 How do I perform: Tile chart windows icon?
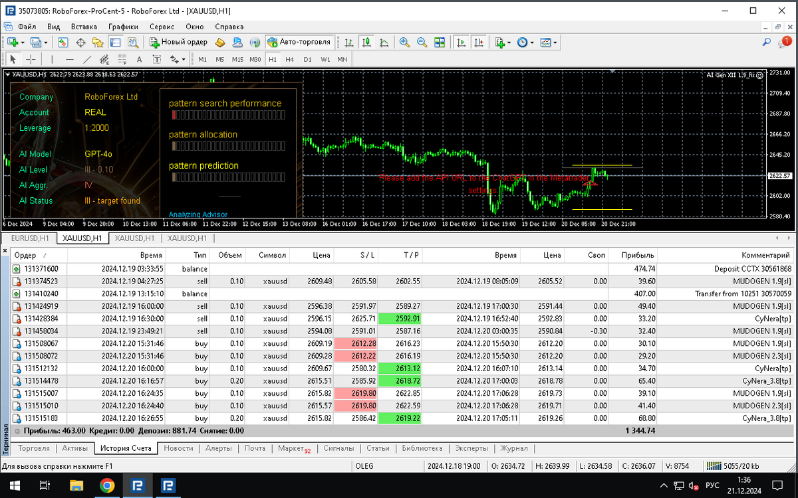pos(439,42)
